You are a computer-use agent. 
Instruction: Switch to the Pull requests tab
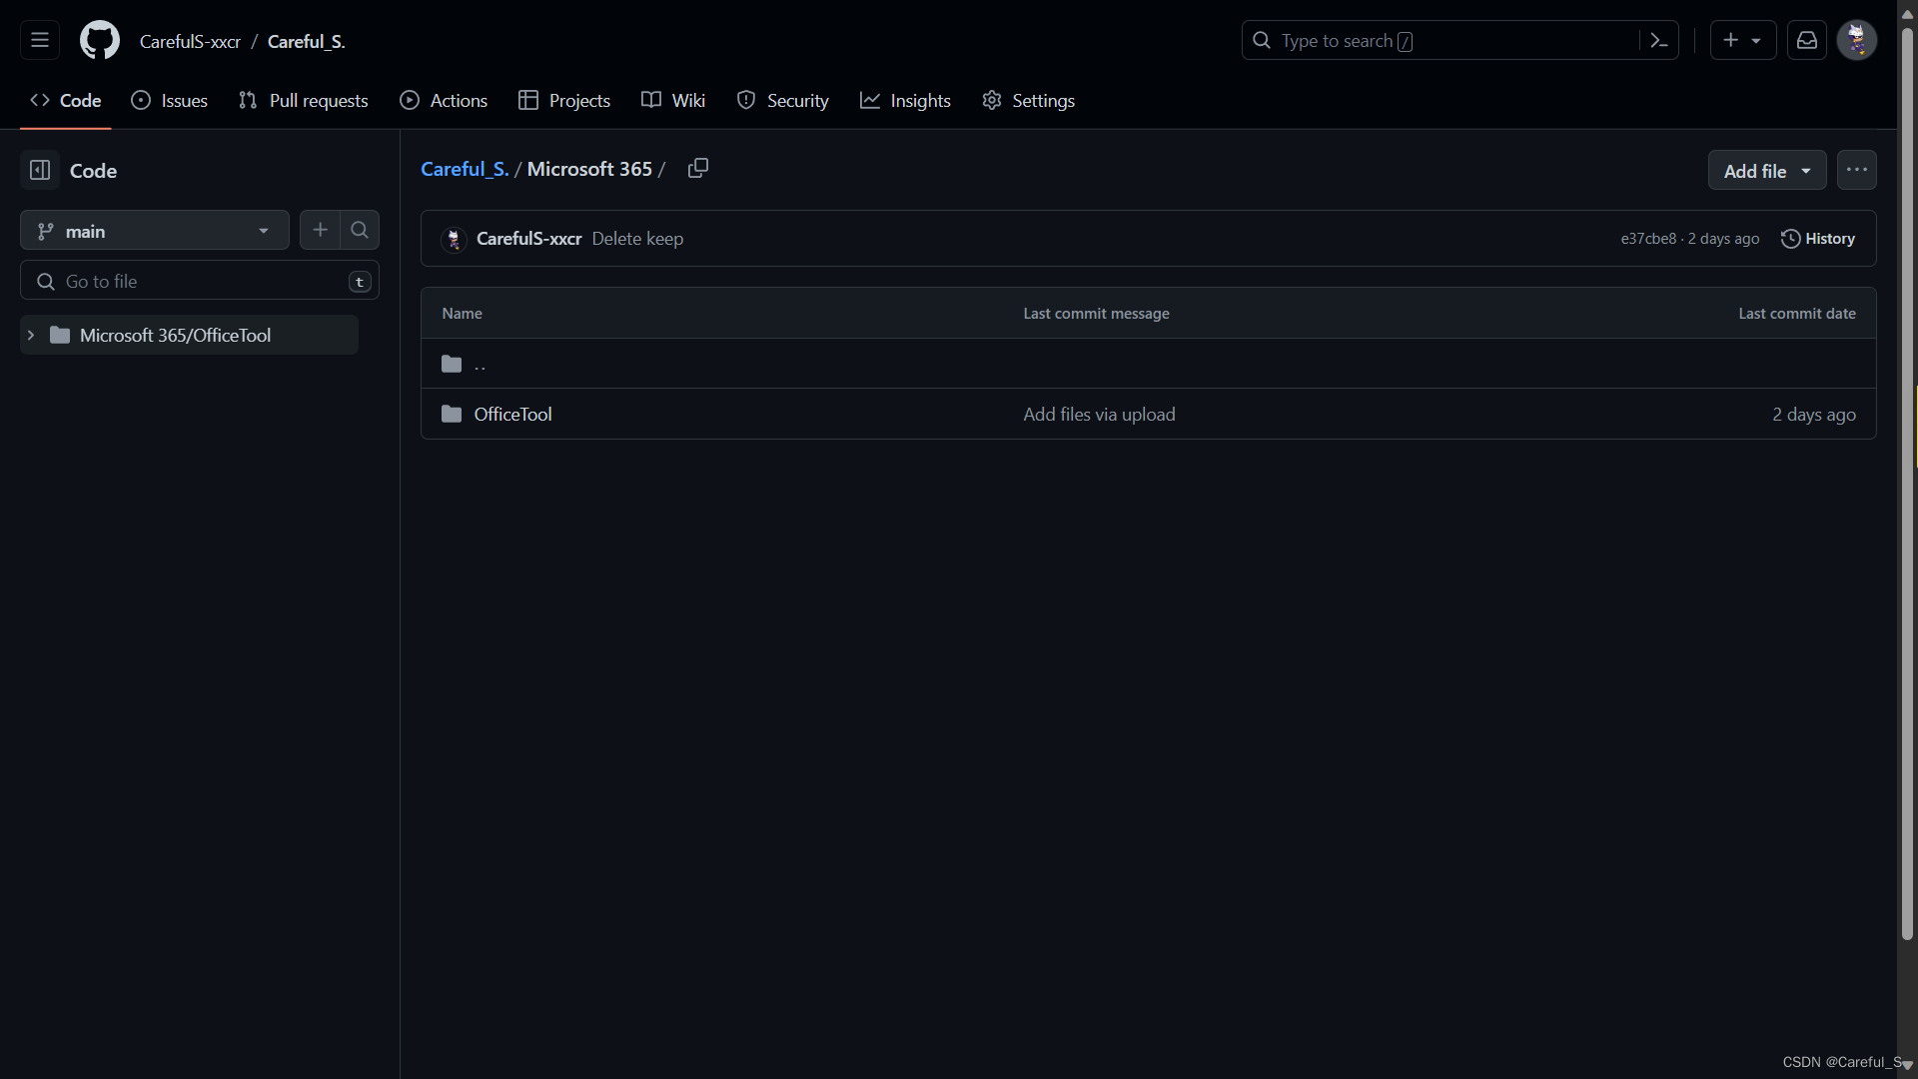tap(304, 101)
